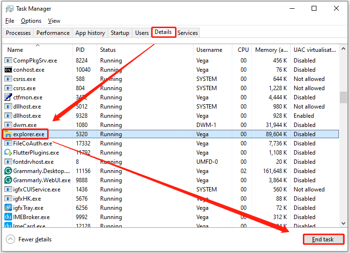
Task: Click icon of csrss.exe with PID 804
Action: [8, 88]
